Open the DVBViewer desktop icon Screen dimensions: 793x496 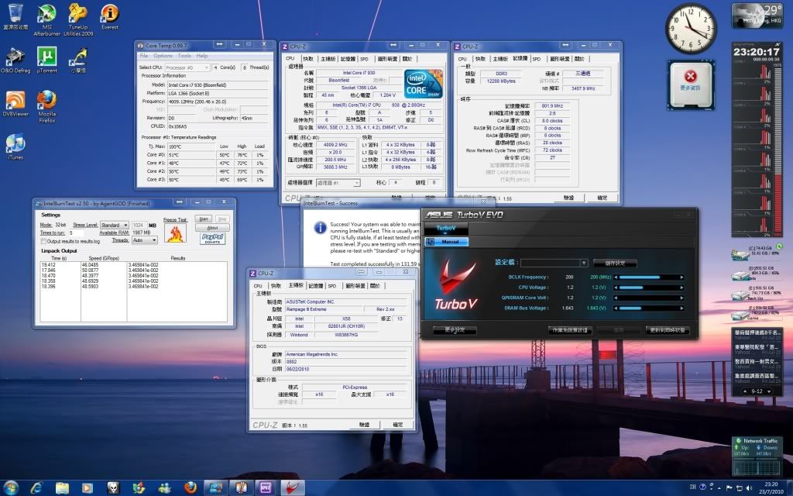pyautogui.click(x=15, y=104)
